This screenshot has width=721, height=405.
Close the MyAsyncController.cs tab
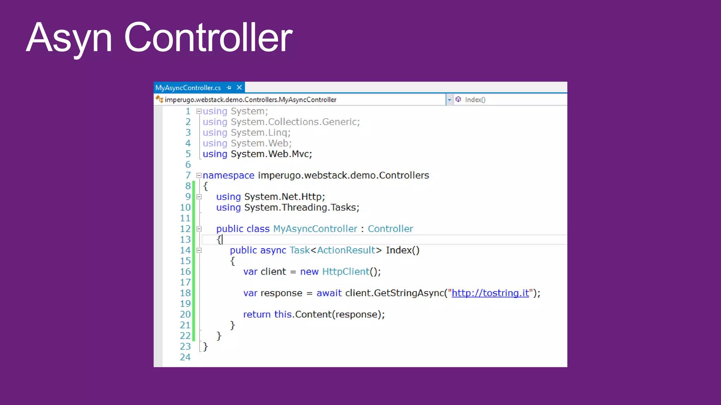239,88
